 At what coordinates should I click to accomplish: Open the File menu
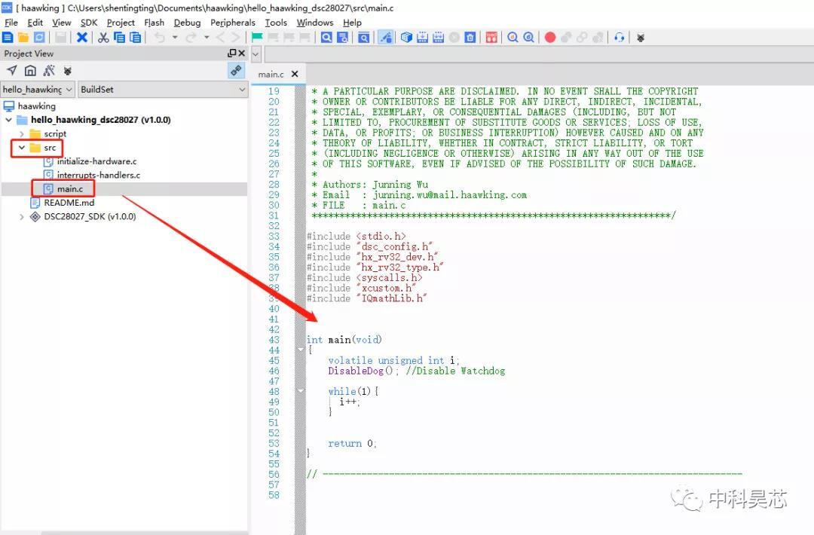11,23
